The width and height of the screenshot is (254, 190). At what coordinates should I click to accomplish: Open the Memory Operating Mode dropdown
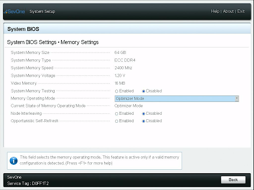[177, 98]
